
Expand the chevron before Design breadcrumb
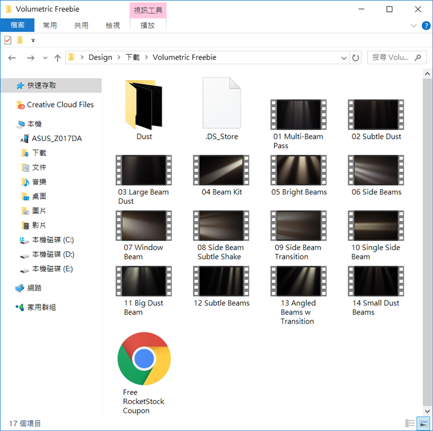(82, 57)
